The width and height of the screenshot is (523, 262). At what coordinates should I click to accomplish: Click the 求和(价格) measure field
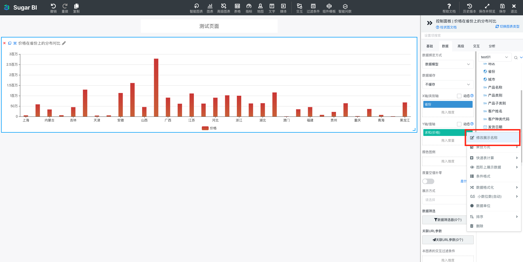444,133
